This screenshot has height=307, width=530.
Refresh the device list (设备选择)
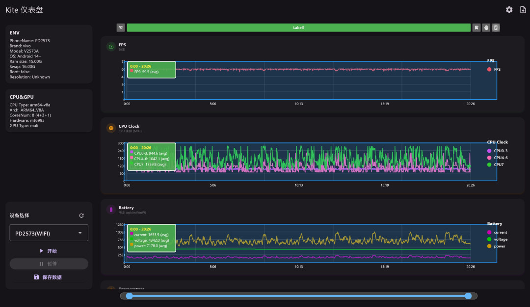pyautogui.click(x=81, y=216)
